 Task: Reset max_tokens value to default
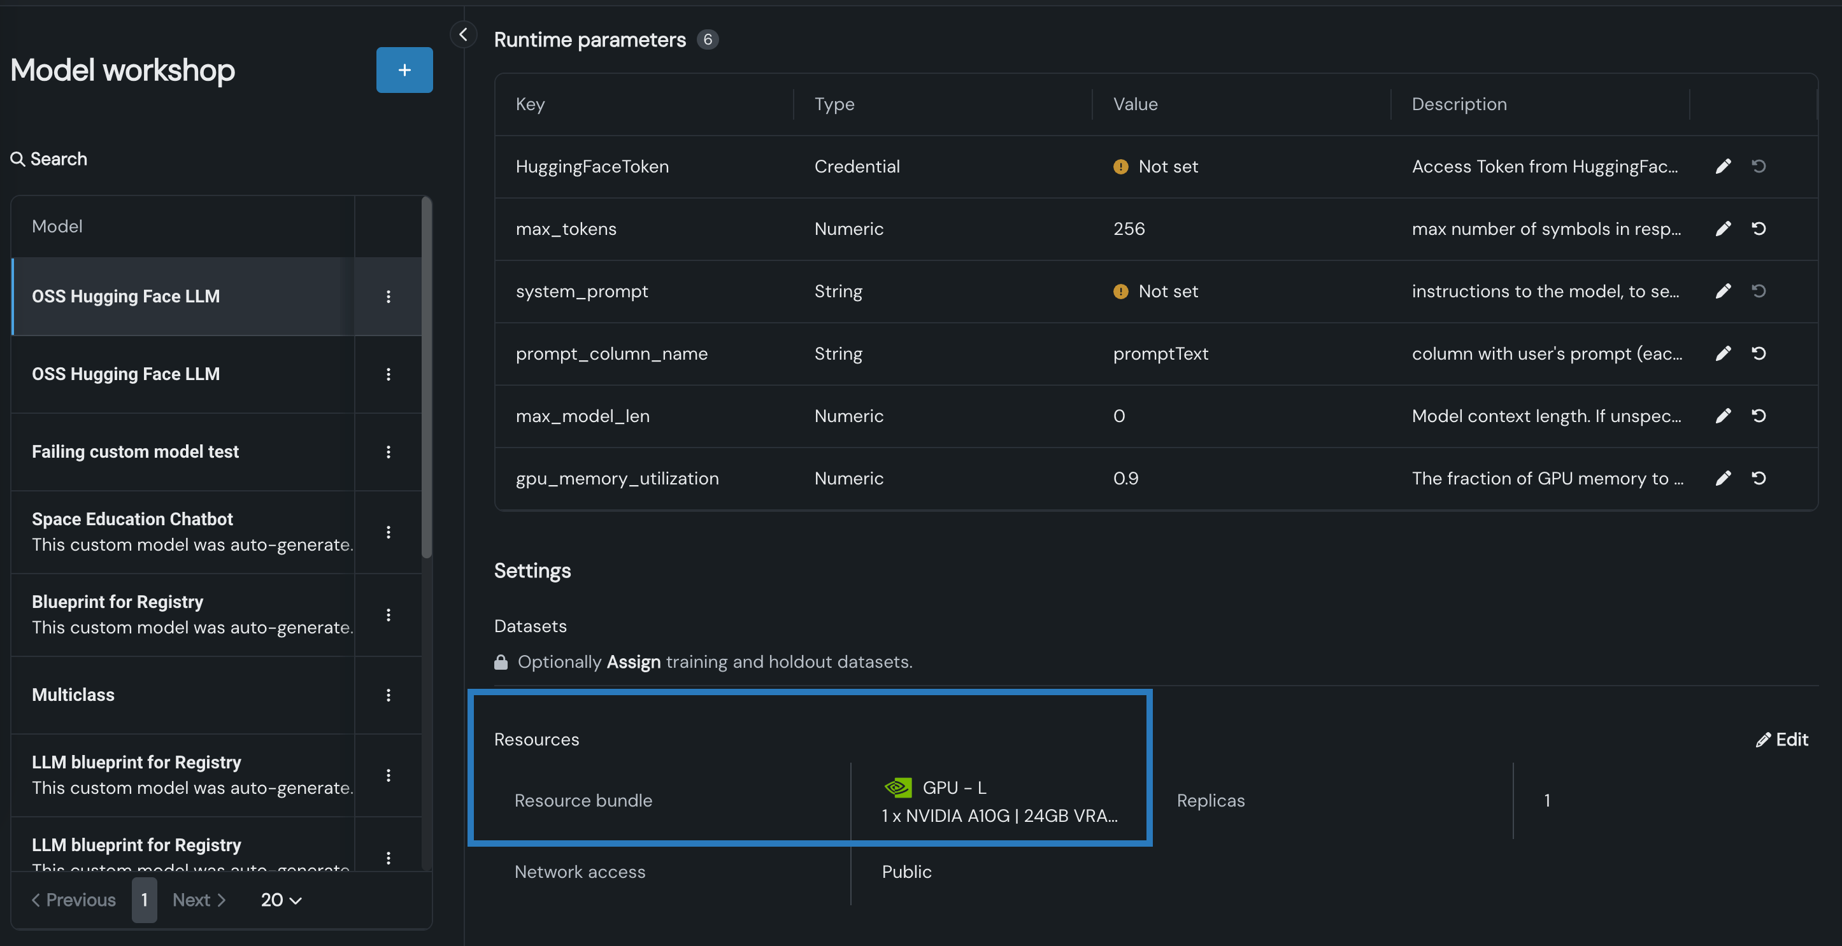1759,229
